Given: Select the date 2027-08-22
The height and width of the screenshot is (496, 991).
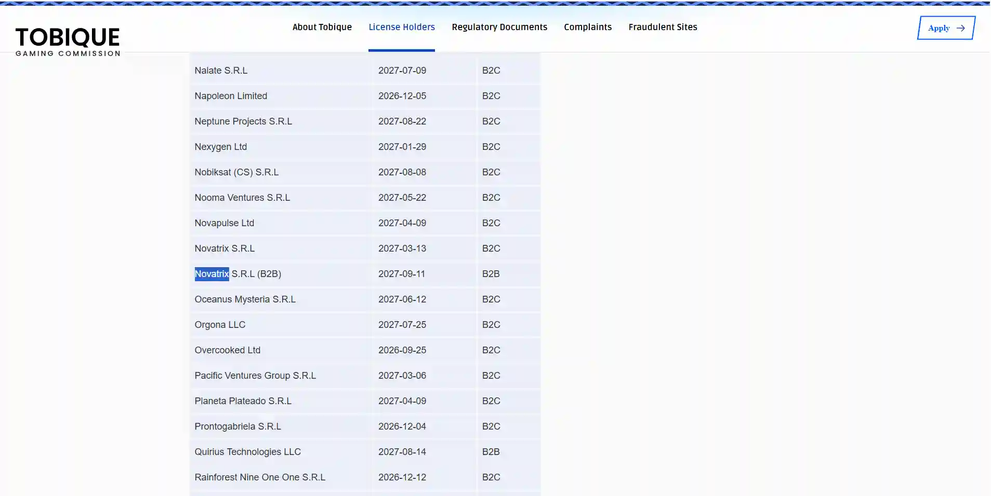Looking at the screenshot, I should [x=402, y=121].
